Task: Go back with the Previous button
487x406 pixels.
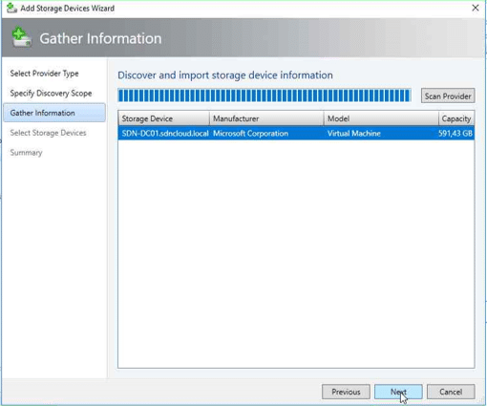Action: 346,392
